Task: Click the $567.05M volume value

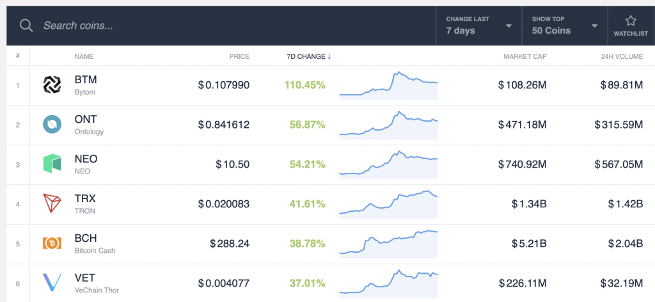Action: (x=619, y=164)
